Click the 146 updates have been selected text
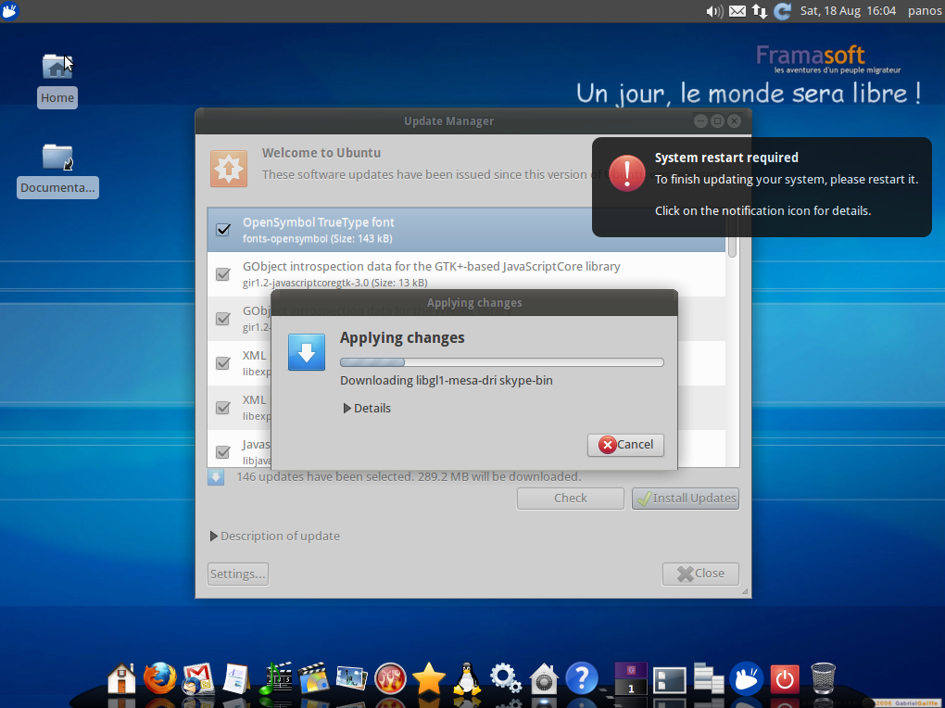Viewport: 945px width, 708px height. (409, 477)
